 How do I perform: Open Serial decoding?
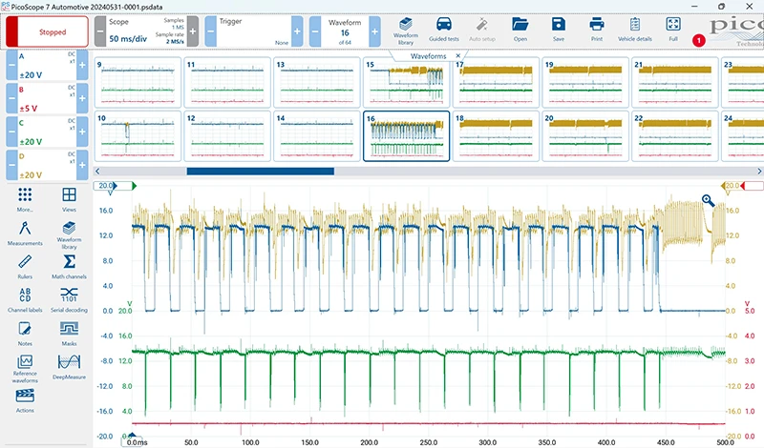coord(69,299)
